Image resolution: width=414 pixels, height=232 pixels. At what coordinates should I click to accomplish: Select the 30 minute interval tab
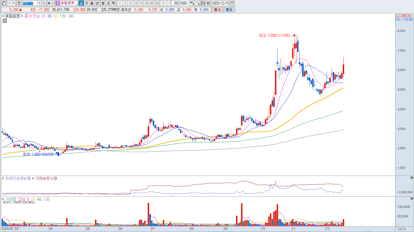tap(146, 3)
